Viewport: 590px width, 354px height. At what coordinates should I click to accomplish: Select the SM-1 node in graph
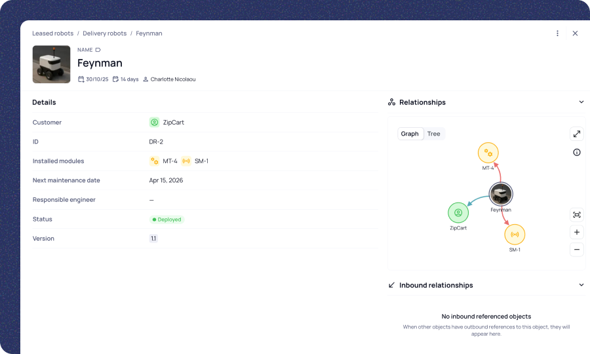(x=515, y=234)
